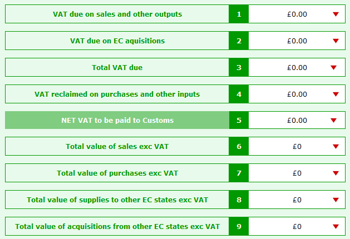Expand red arrow for supplies to EC states
The width and height of the screenshot is (350, 239).
(x=336, y=200)
